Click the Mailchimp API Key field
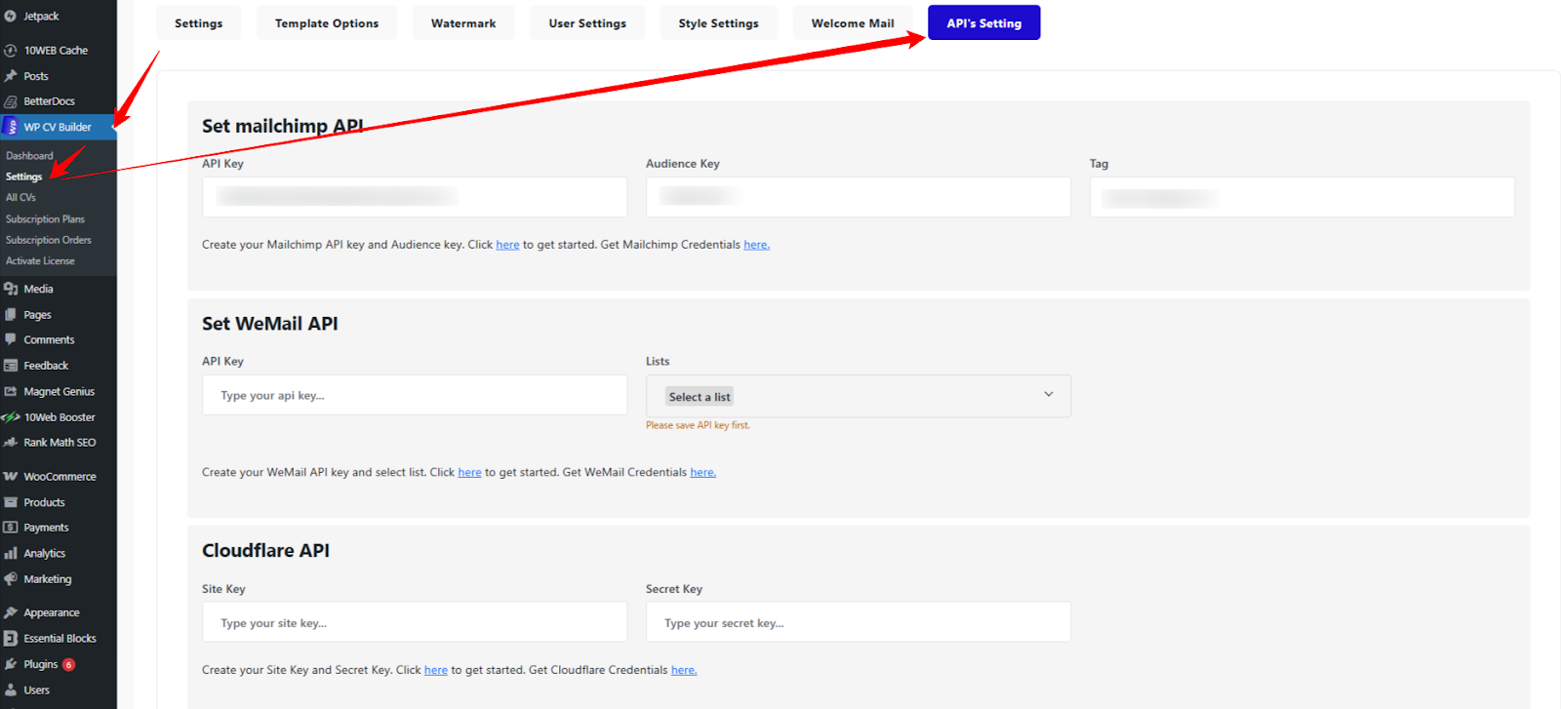This screenshot has width=1561, height=709. point(415,197)
